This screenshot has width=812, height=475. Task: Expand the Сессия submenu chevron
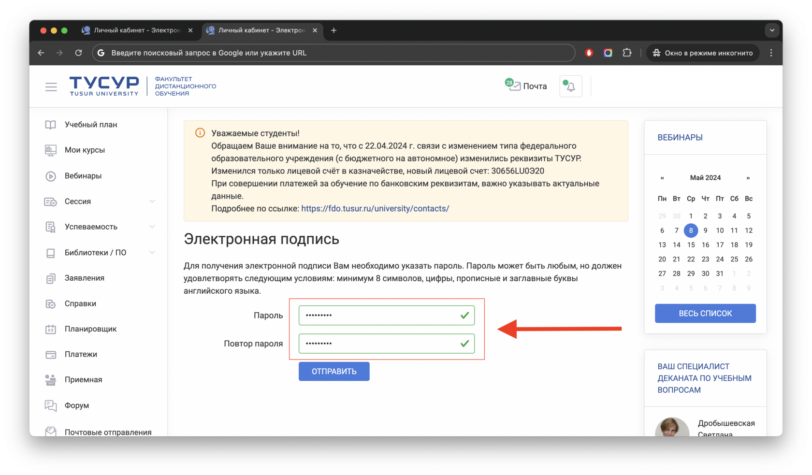point(152,202)
